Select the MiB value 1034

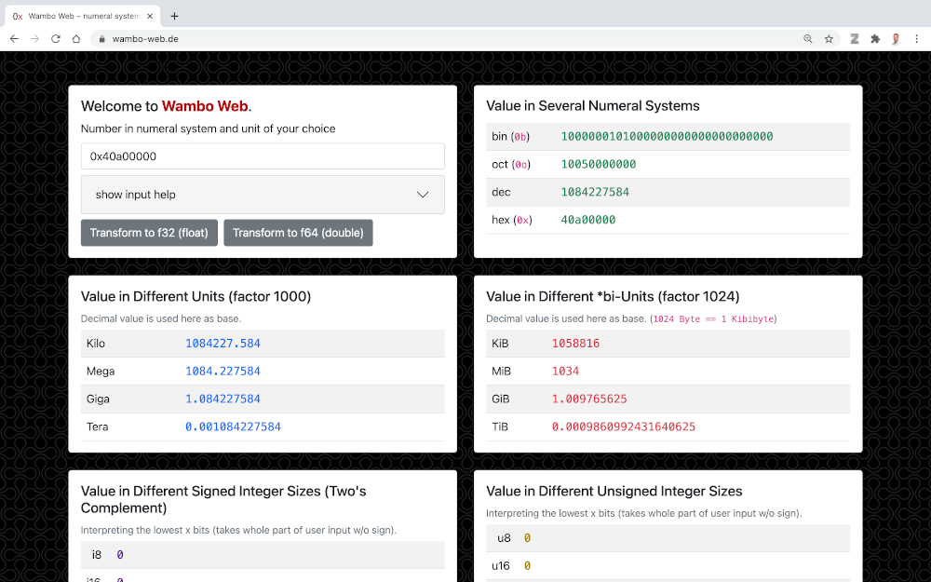click(565, 372)
